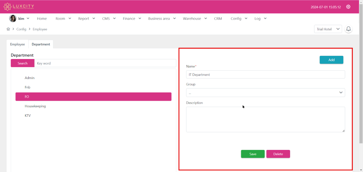Click into the Description text area
Viewport: 363px width, 172px height.
point(265,119)
